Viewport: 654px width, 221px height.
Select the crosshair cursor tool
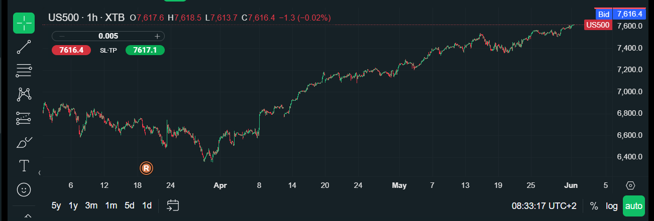point(24,23)
